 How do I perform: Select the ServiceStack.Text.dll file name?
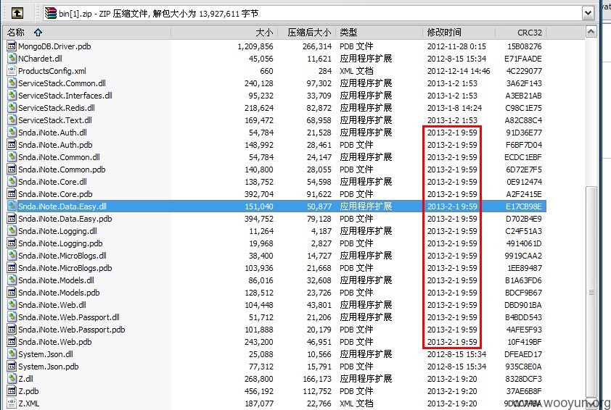click(55, 120)
